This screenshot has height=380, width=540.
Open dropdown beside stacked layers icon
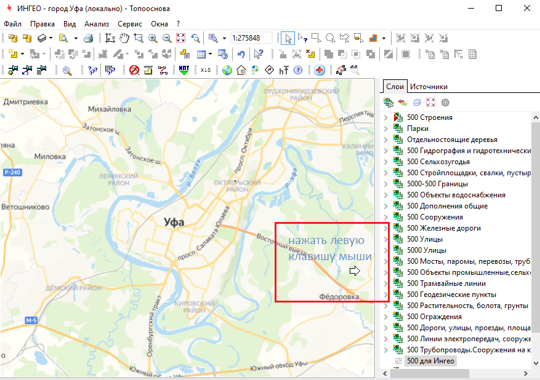[x=50, y=38]
